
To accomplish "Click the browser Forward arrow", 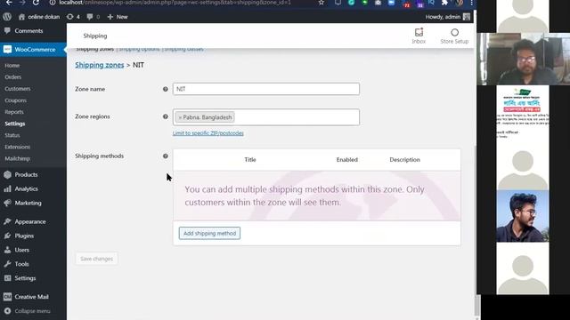I will (22, 3).
